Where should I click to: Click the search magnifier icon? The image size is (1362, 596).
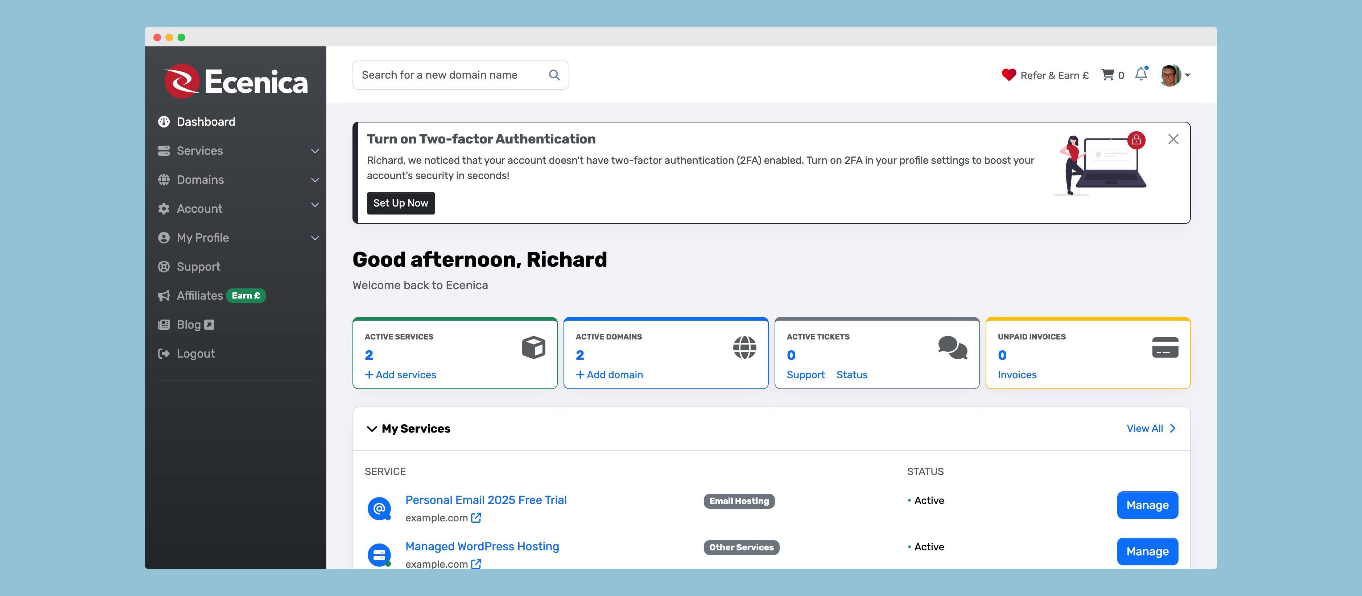tap(554, 75)
